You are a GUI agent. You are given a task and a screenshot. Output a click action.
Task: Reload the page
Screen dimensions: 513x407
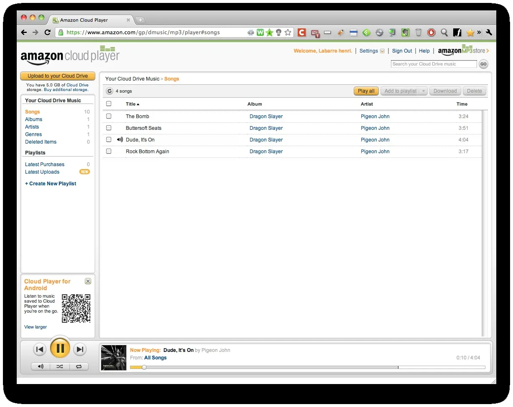(47, 32)
